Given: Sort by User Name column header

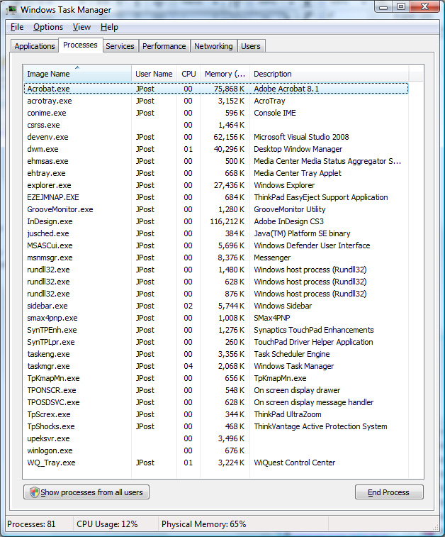Looking at the screenshot, I should click(154, 73).
